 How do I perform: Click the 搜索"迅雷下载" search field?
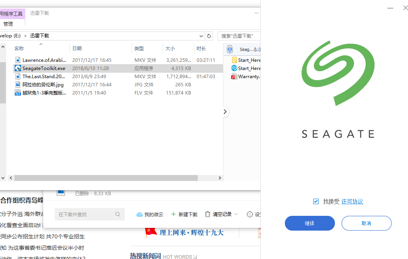point(239,36)
